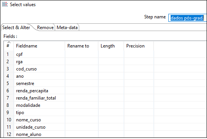The height and width of the screenshot is (139, 207).
Task: Click the Fieldname column header
Action: [x=39, y=46]
